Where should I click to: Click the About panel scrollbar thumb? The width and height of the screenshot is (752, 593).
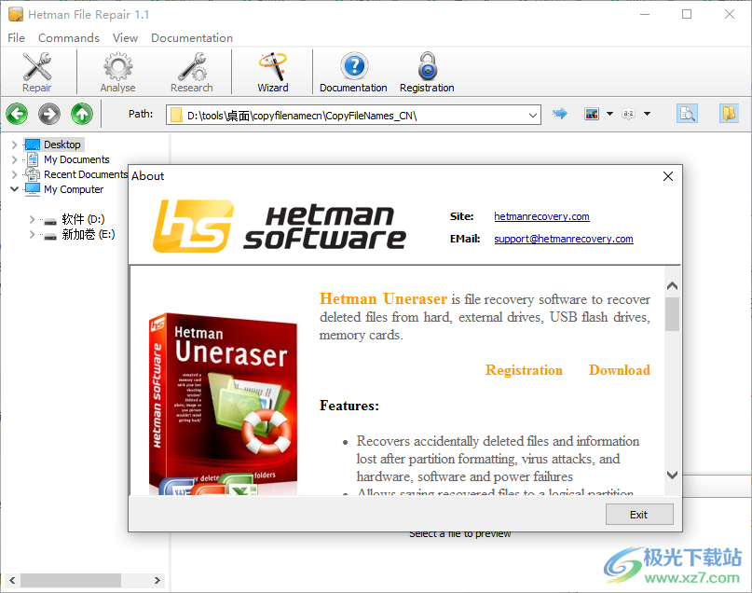click(672, 314)
